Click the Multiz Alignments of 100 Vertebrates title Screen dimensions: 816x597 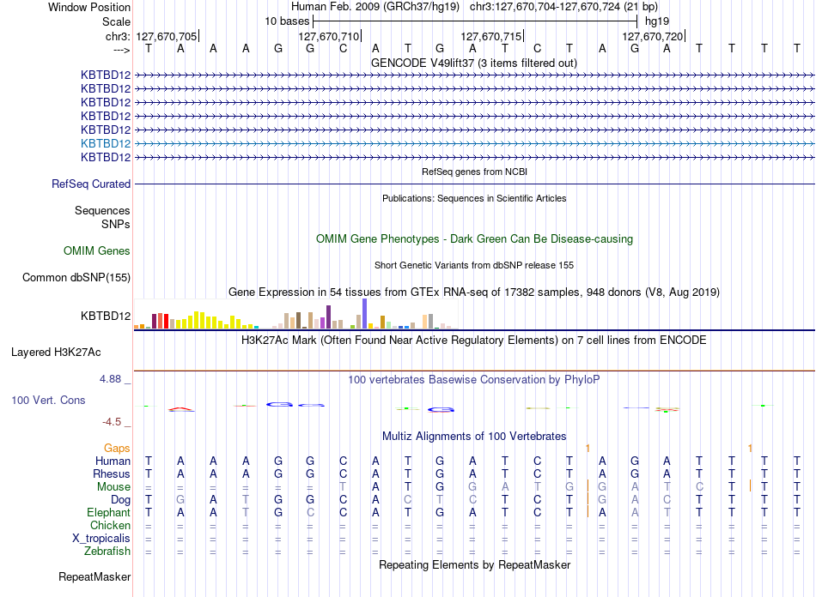tap(474, 437)
